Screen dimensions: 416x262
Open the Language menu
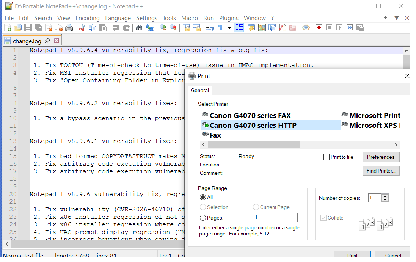coord(118,18)
